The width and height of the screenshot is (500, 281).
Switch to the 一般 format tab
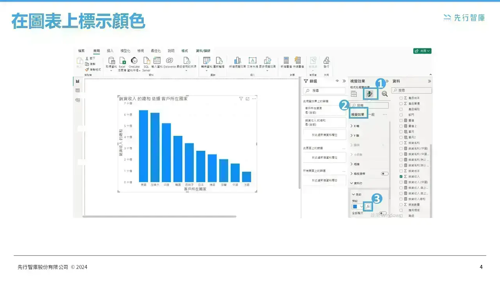point(372,114)
